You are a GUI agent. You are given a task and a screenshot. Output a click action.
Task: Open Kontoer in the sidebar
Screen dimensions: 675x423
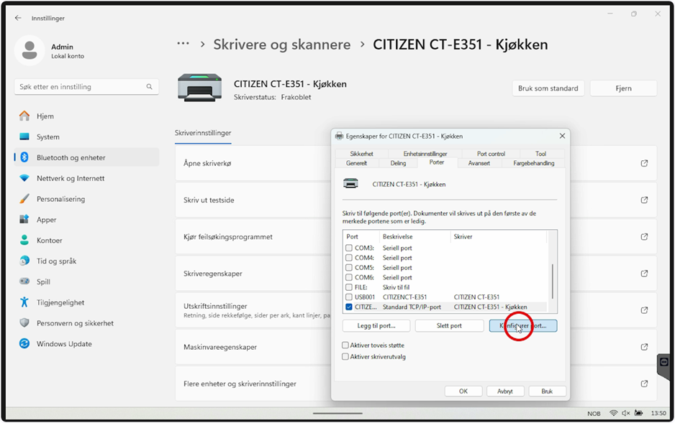(x=86, y=241)
